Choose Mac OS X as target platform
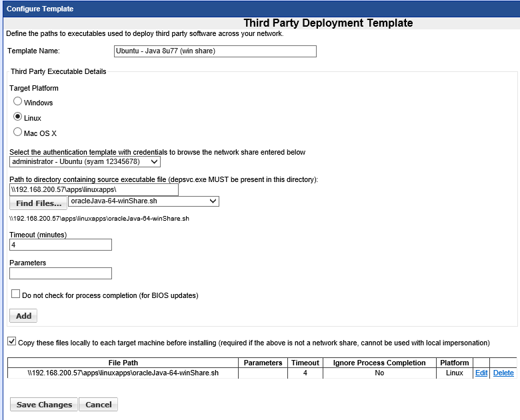This screenshot has height=420, width=520. coord(18,132)
